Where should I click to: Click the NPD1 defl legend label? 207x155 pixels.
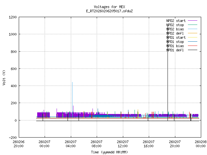(x=175, y=50)
